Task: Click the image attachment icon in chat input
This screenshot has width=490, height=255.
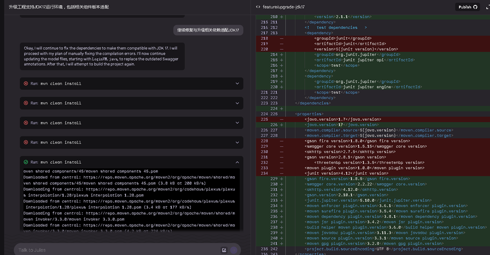Action: 224,250
